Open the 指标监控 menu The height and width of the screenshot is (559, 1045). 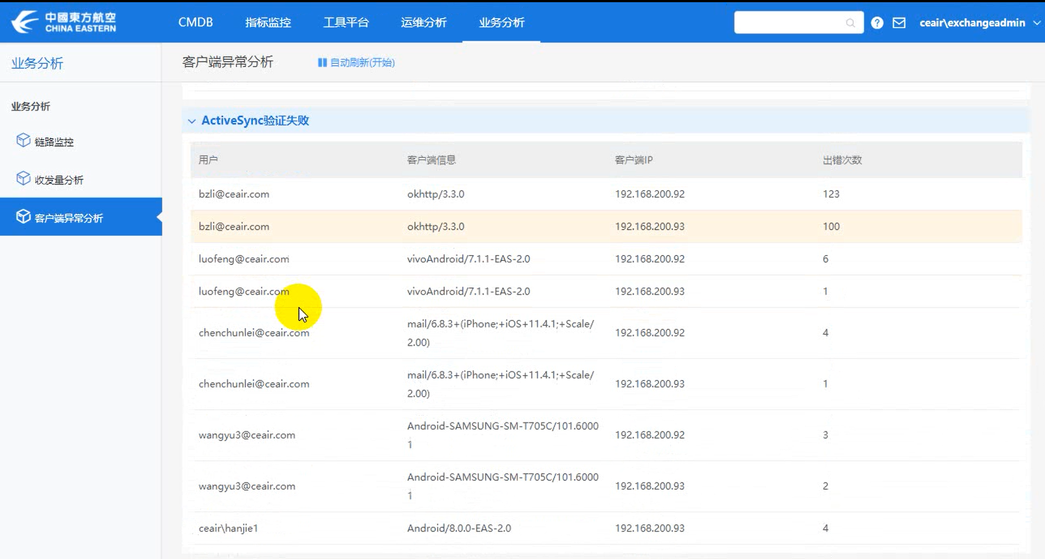[268, 23]
